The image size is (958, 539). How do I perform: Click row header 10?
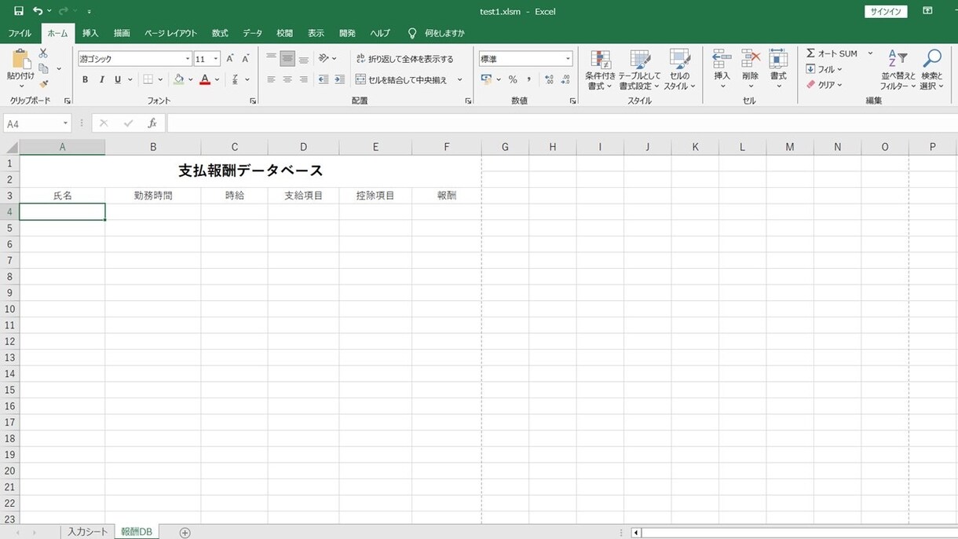(x=10, y=309)
